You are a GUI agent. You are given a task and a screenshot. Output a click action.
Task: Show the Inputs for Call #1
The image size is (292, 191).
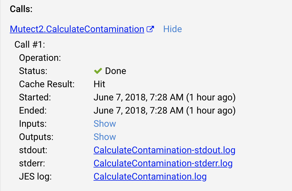pos(105,124)
